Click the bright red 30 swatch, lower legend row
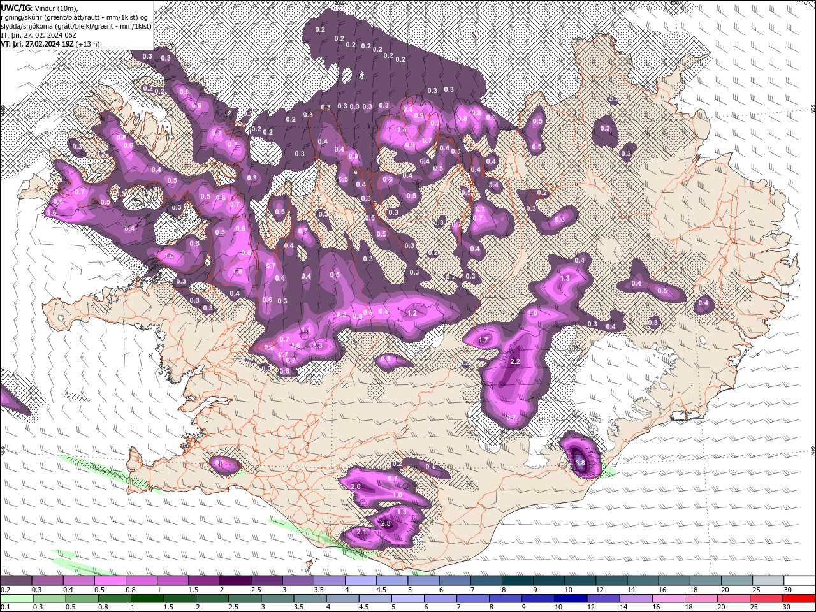The image size is (816, 612). click(x=799, y=599)
